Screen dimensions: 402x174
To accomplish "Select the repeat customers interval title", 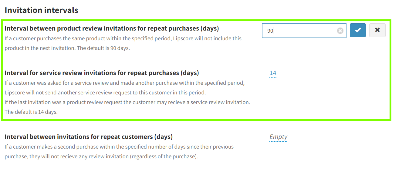I will 89,137.
